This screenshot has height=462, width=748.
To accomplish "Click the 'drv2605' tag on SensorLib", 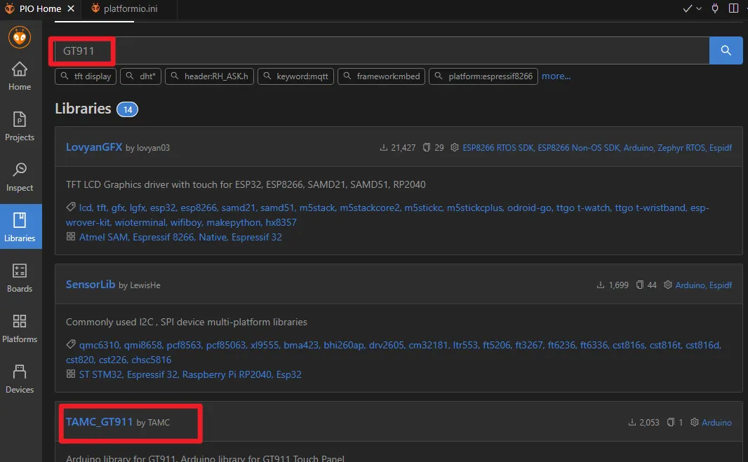I will [x=387, y=345].
